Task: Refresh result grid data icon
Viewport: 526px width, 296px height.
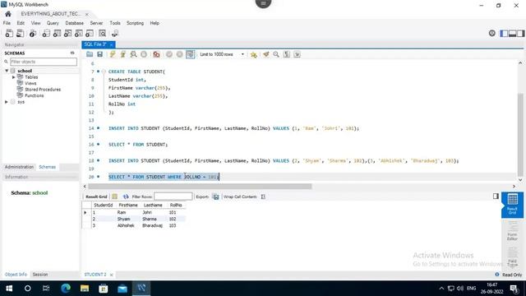Action: click(126, 197)
